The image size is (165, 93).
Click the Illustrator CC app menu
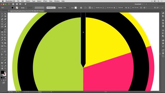coord(10,1)
